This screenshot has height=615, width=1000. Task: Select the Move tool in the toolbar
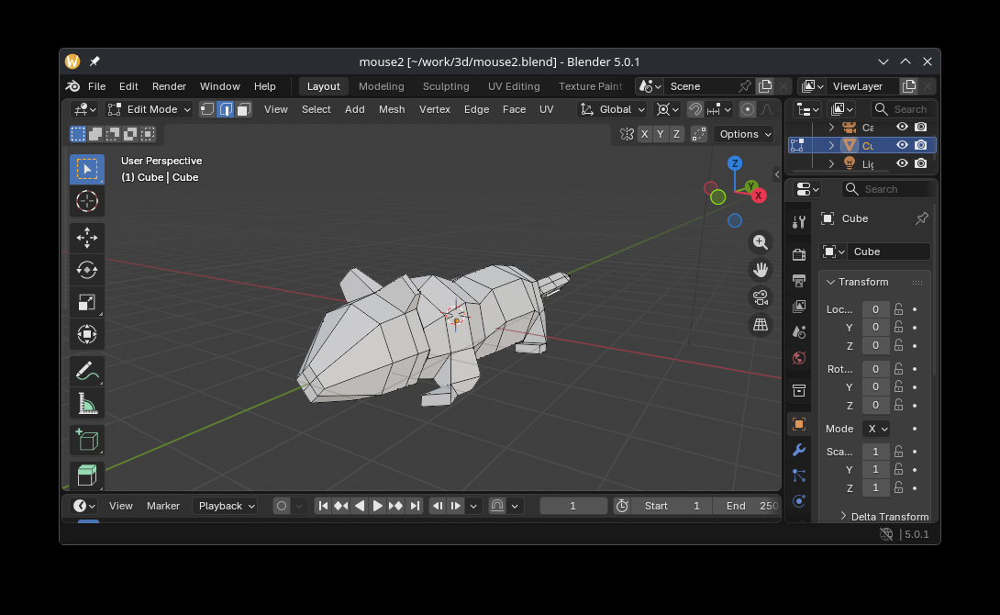87,238
